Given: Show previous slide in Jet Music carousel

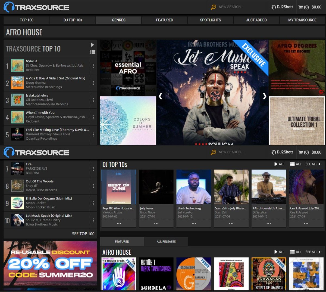Looking at the screenshot, I should point(160,96).
